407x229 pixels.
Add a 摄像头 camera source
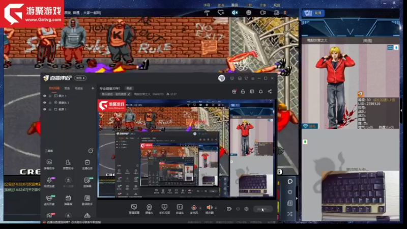(x=149, y=209)
